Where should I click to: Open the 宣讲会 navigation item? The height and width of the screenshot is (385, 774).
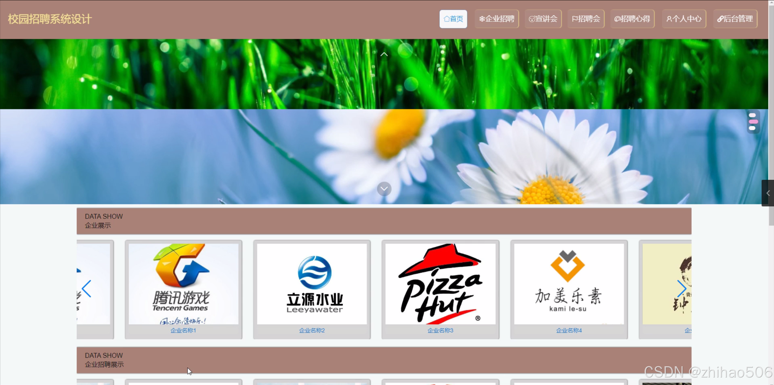(x=543, y=19)
